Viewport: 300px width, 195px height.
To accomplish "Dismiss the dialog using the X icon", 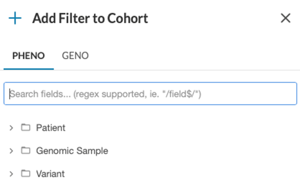I will pos(286,18).
